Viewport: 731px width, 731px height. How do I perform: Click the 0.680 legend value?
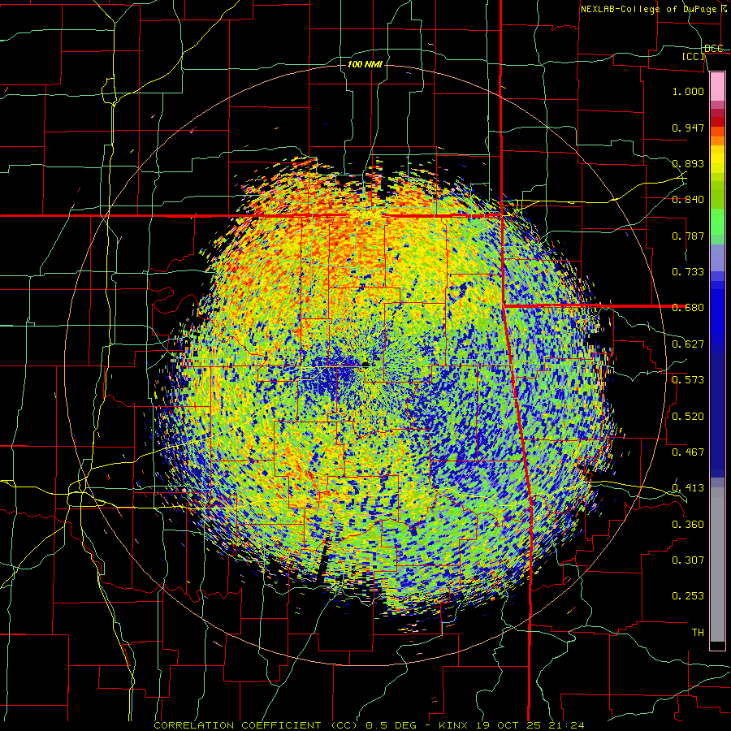click(x=688, y=308)
